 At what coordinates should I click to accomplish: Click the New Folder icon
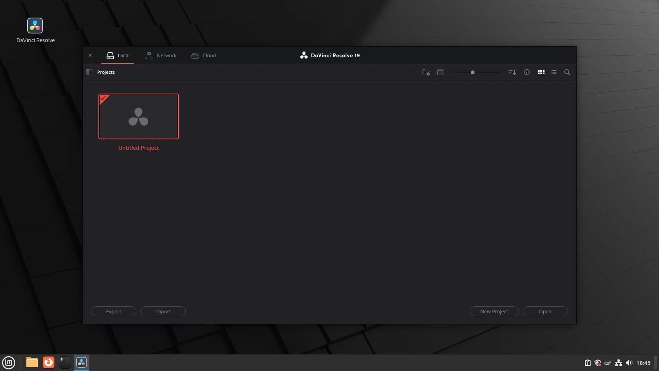click(x=426, y=73)
